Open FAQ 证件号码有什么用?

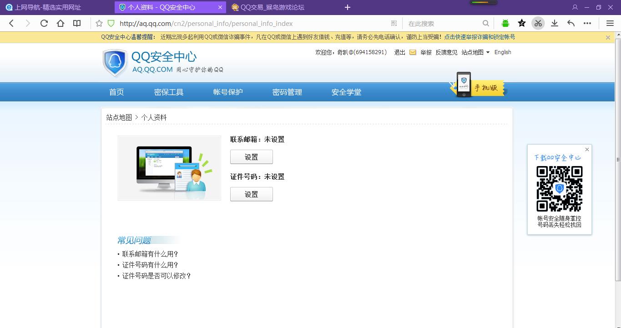(150, 265)
